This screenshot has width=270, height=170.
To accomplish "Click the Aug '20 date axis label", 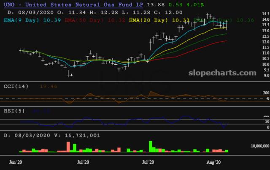I will click(x=213, y=162).
